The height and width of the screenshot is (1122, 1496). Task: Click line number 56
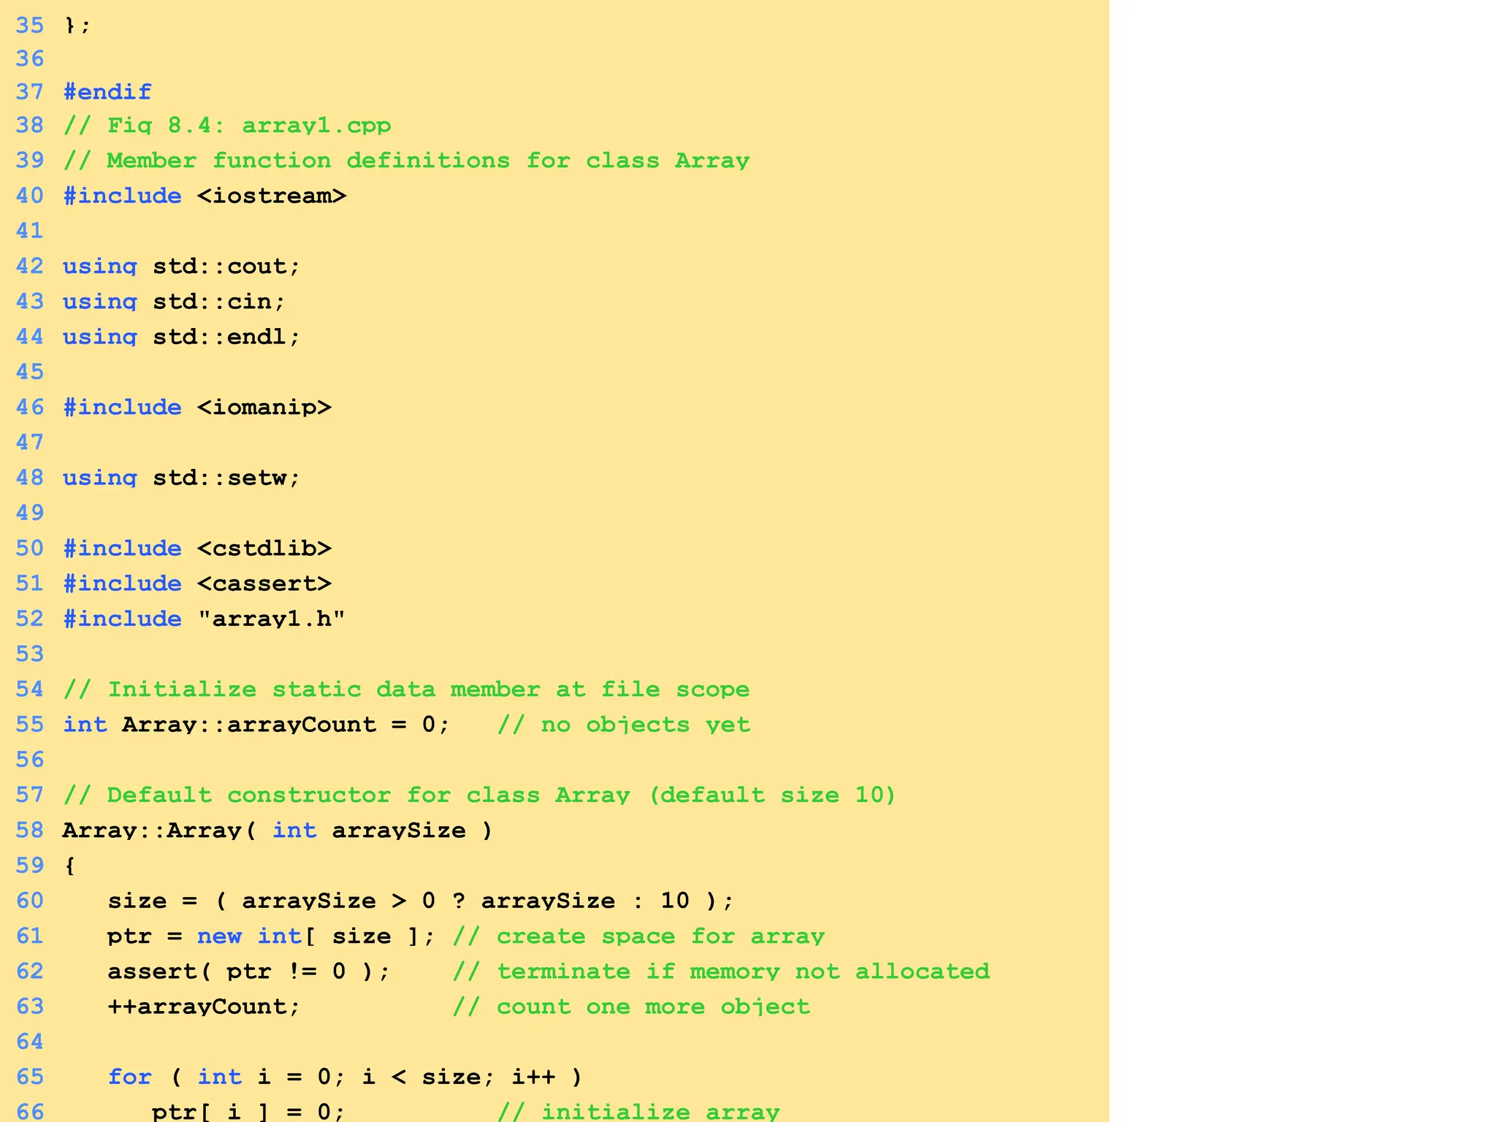[x=30, y=760]
